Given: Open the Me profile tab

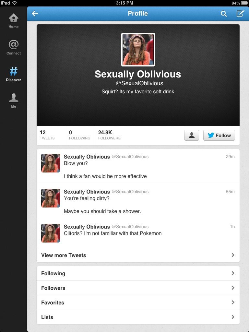Looking at the screenshot, I should [14, 101].
